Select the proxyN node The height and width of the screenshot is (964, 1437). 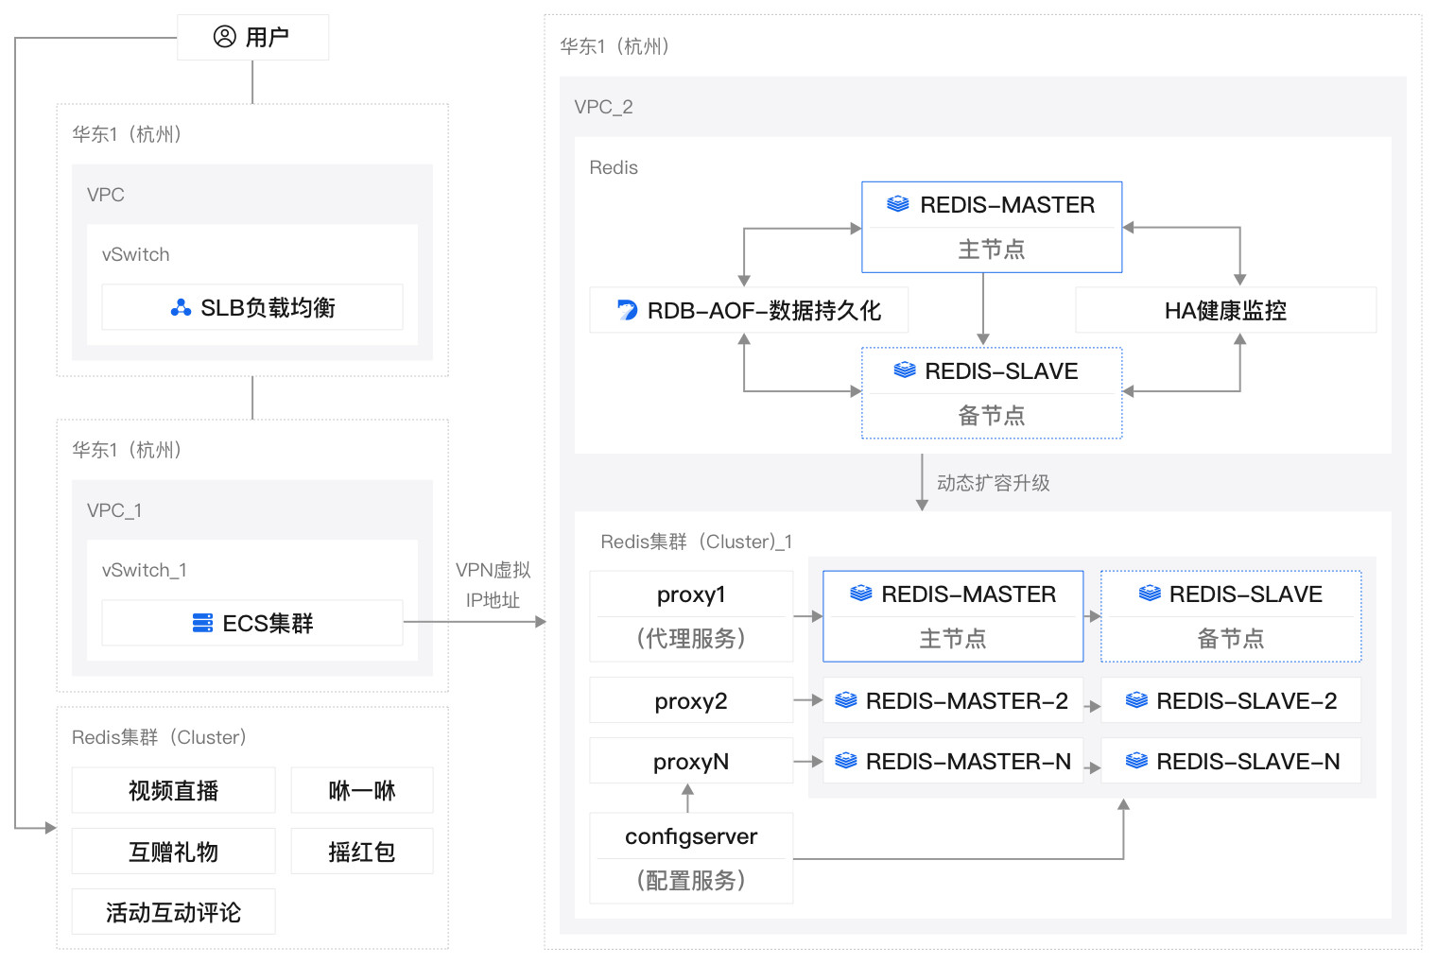point(691,761)
